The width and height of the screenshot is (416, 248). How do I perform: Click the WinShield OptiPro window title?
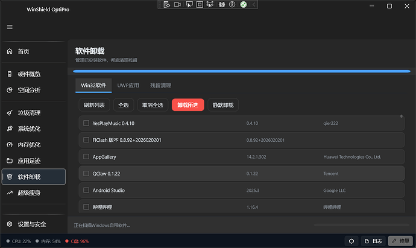[48, 10]
